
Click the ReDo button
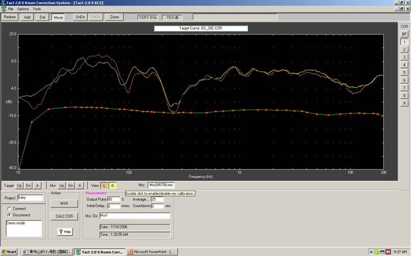(95, 17)
